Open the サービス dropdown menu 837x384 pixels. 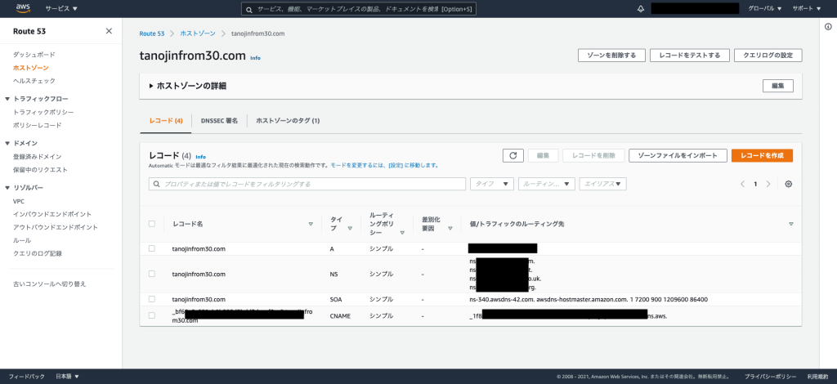[61, 8]
